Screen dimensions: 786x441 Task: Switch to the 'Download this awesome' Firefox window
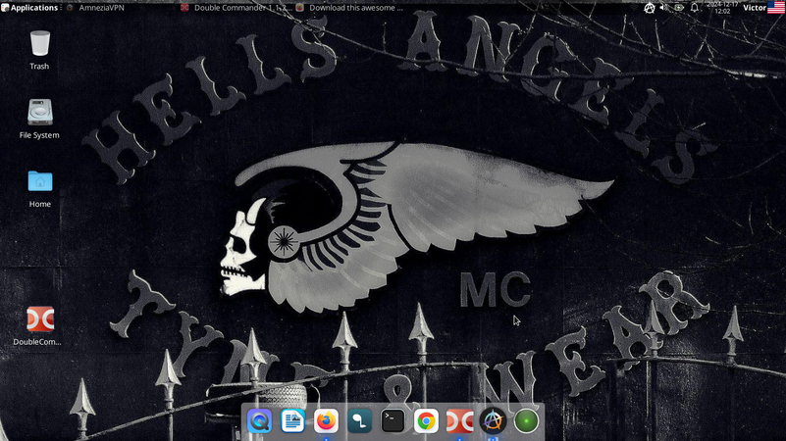[349, 8]
